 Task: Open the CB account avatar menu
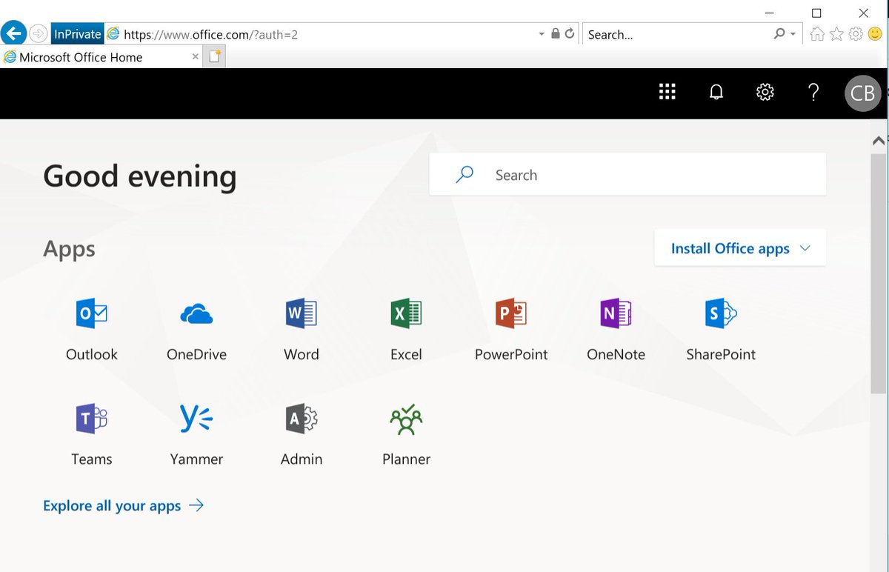pyautogui.click(x=862, y=93)
